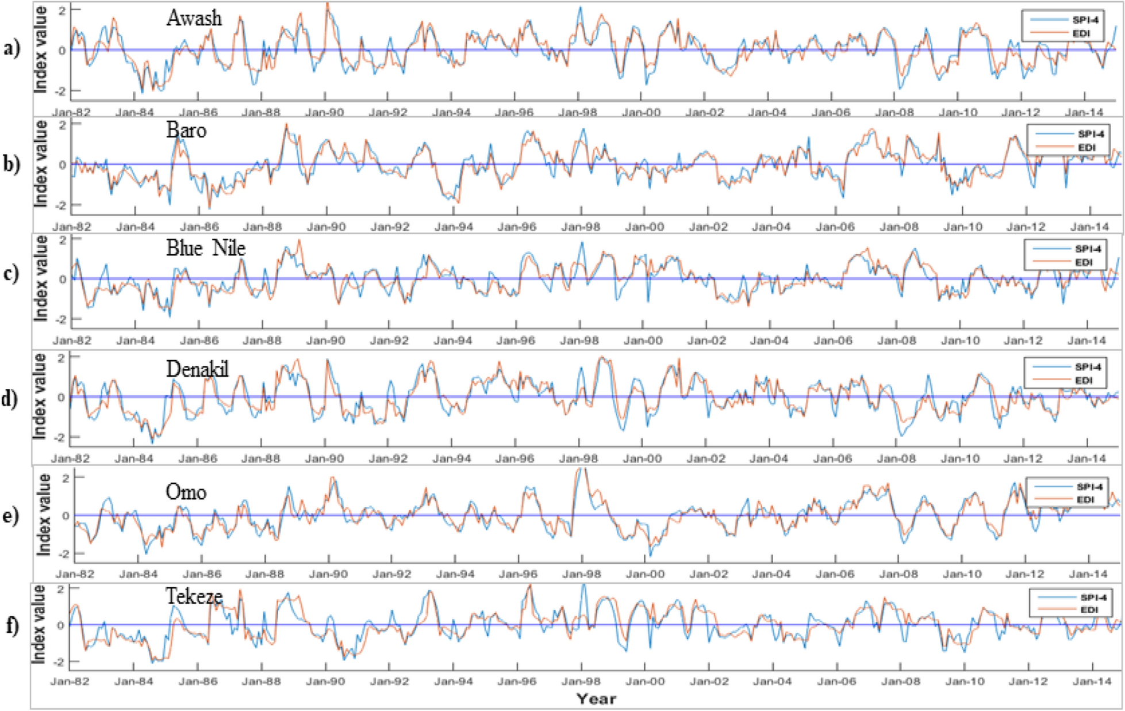The height and width of the screenshot is (711, 1125).
Task: Pick EDI in the Denakil legend
Action: point(1084,380)
